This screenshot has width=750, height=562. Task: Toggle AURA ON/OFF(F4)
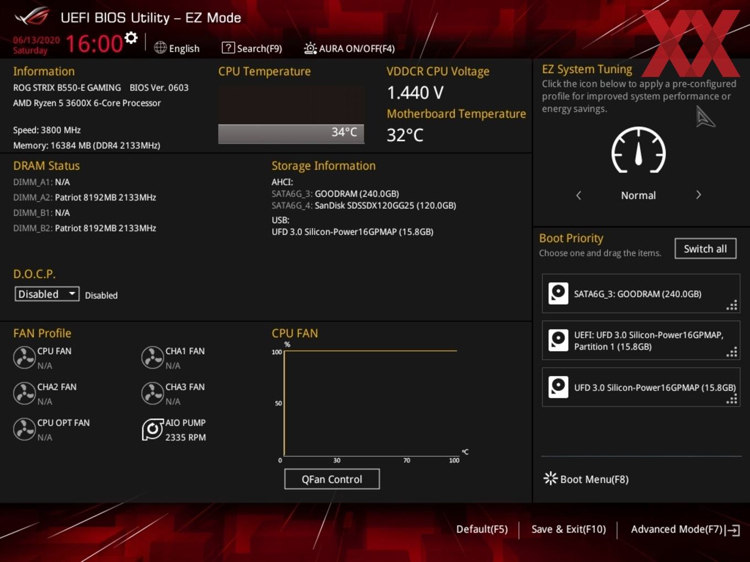349,48
